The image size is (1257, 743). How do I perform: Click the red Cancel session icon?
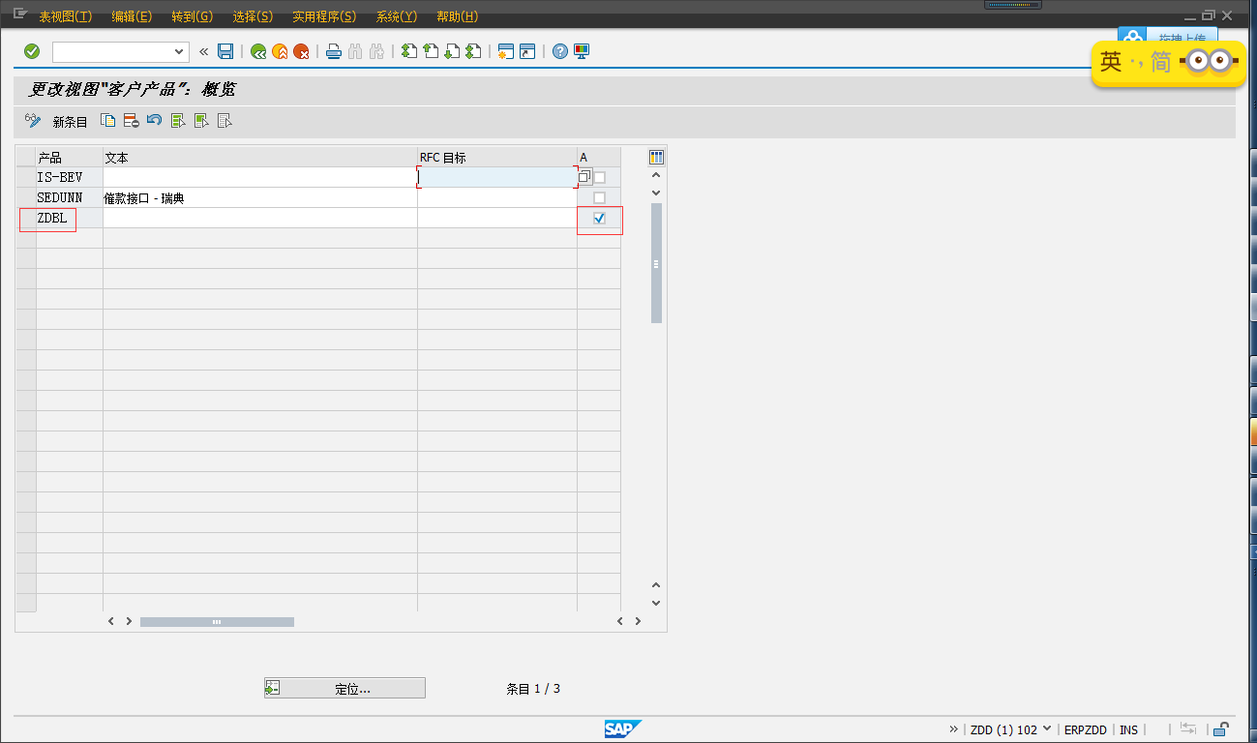tap(300, 51)
